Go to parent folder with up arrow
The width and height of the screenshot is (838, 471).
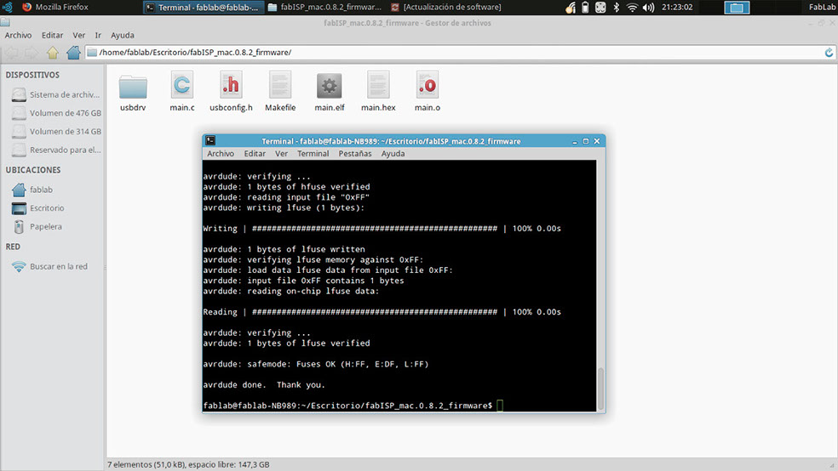click(x=53, y=52)
